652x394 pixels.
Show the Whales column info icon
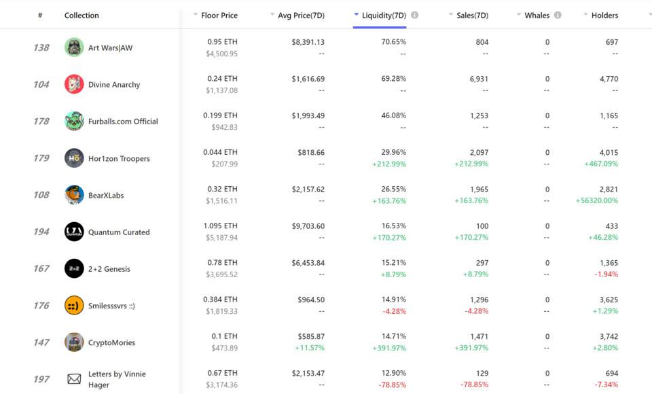[558, 15]
